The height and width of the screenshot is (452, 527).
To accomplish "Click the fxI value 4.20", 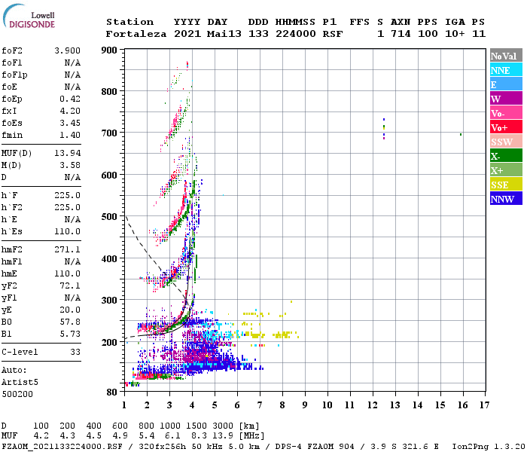I will pyautogui.click(x=70, y=111).
